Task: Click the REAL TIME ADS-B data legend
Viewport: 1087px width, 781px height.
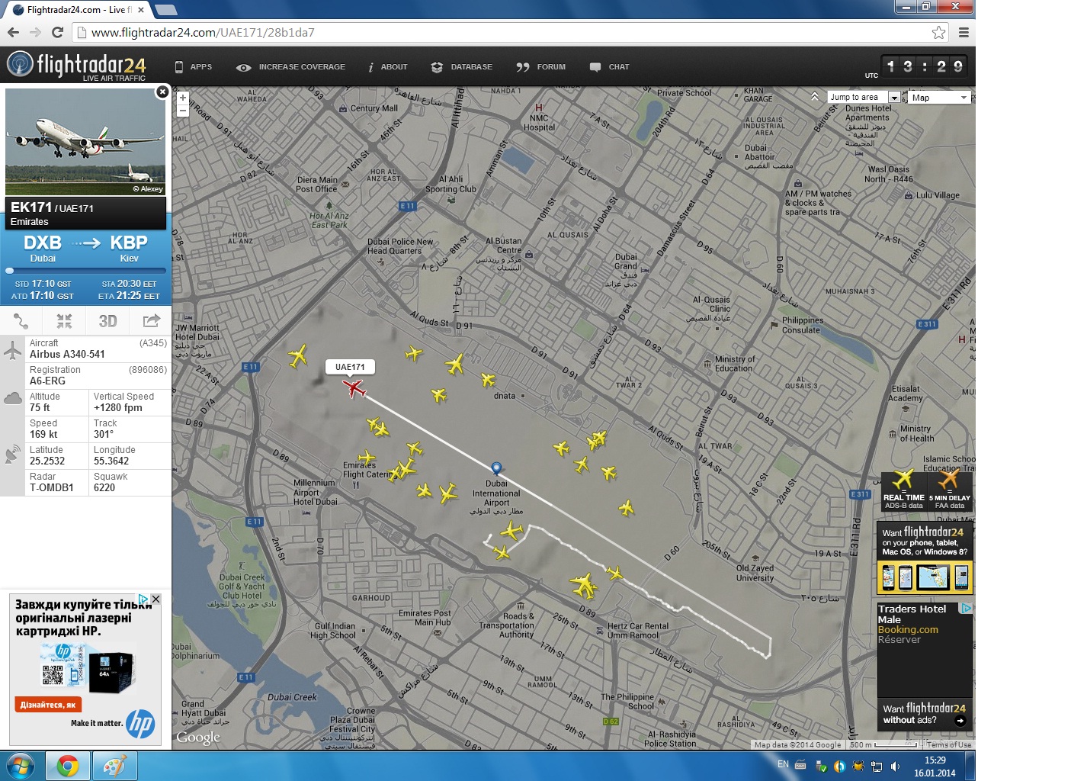Action: point(903,491)
